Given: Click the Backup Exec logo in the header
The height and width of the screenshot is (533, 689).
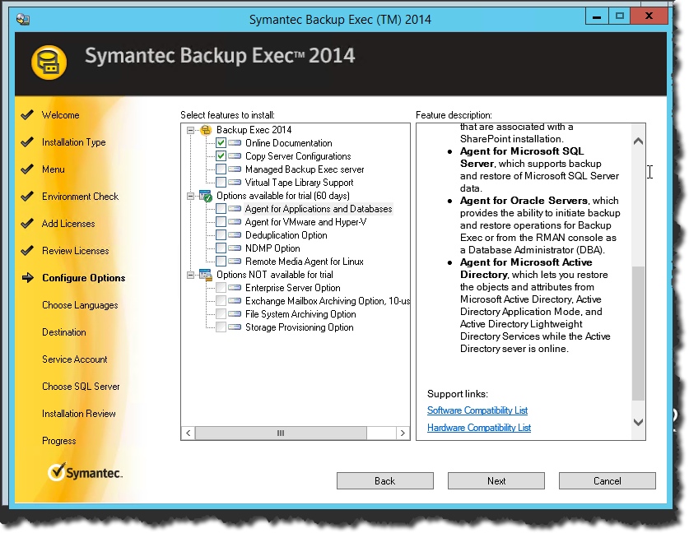Looking at the screenshot, I should [x=49, y=63].
